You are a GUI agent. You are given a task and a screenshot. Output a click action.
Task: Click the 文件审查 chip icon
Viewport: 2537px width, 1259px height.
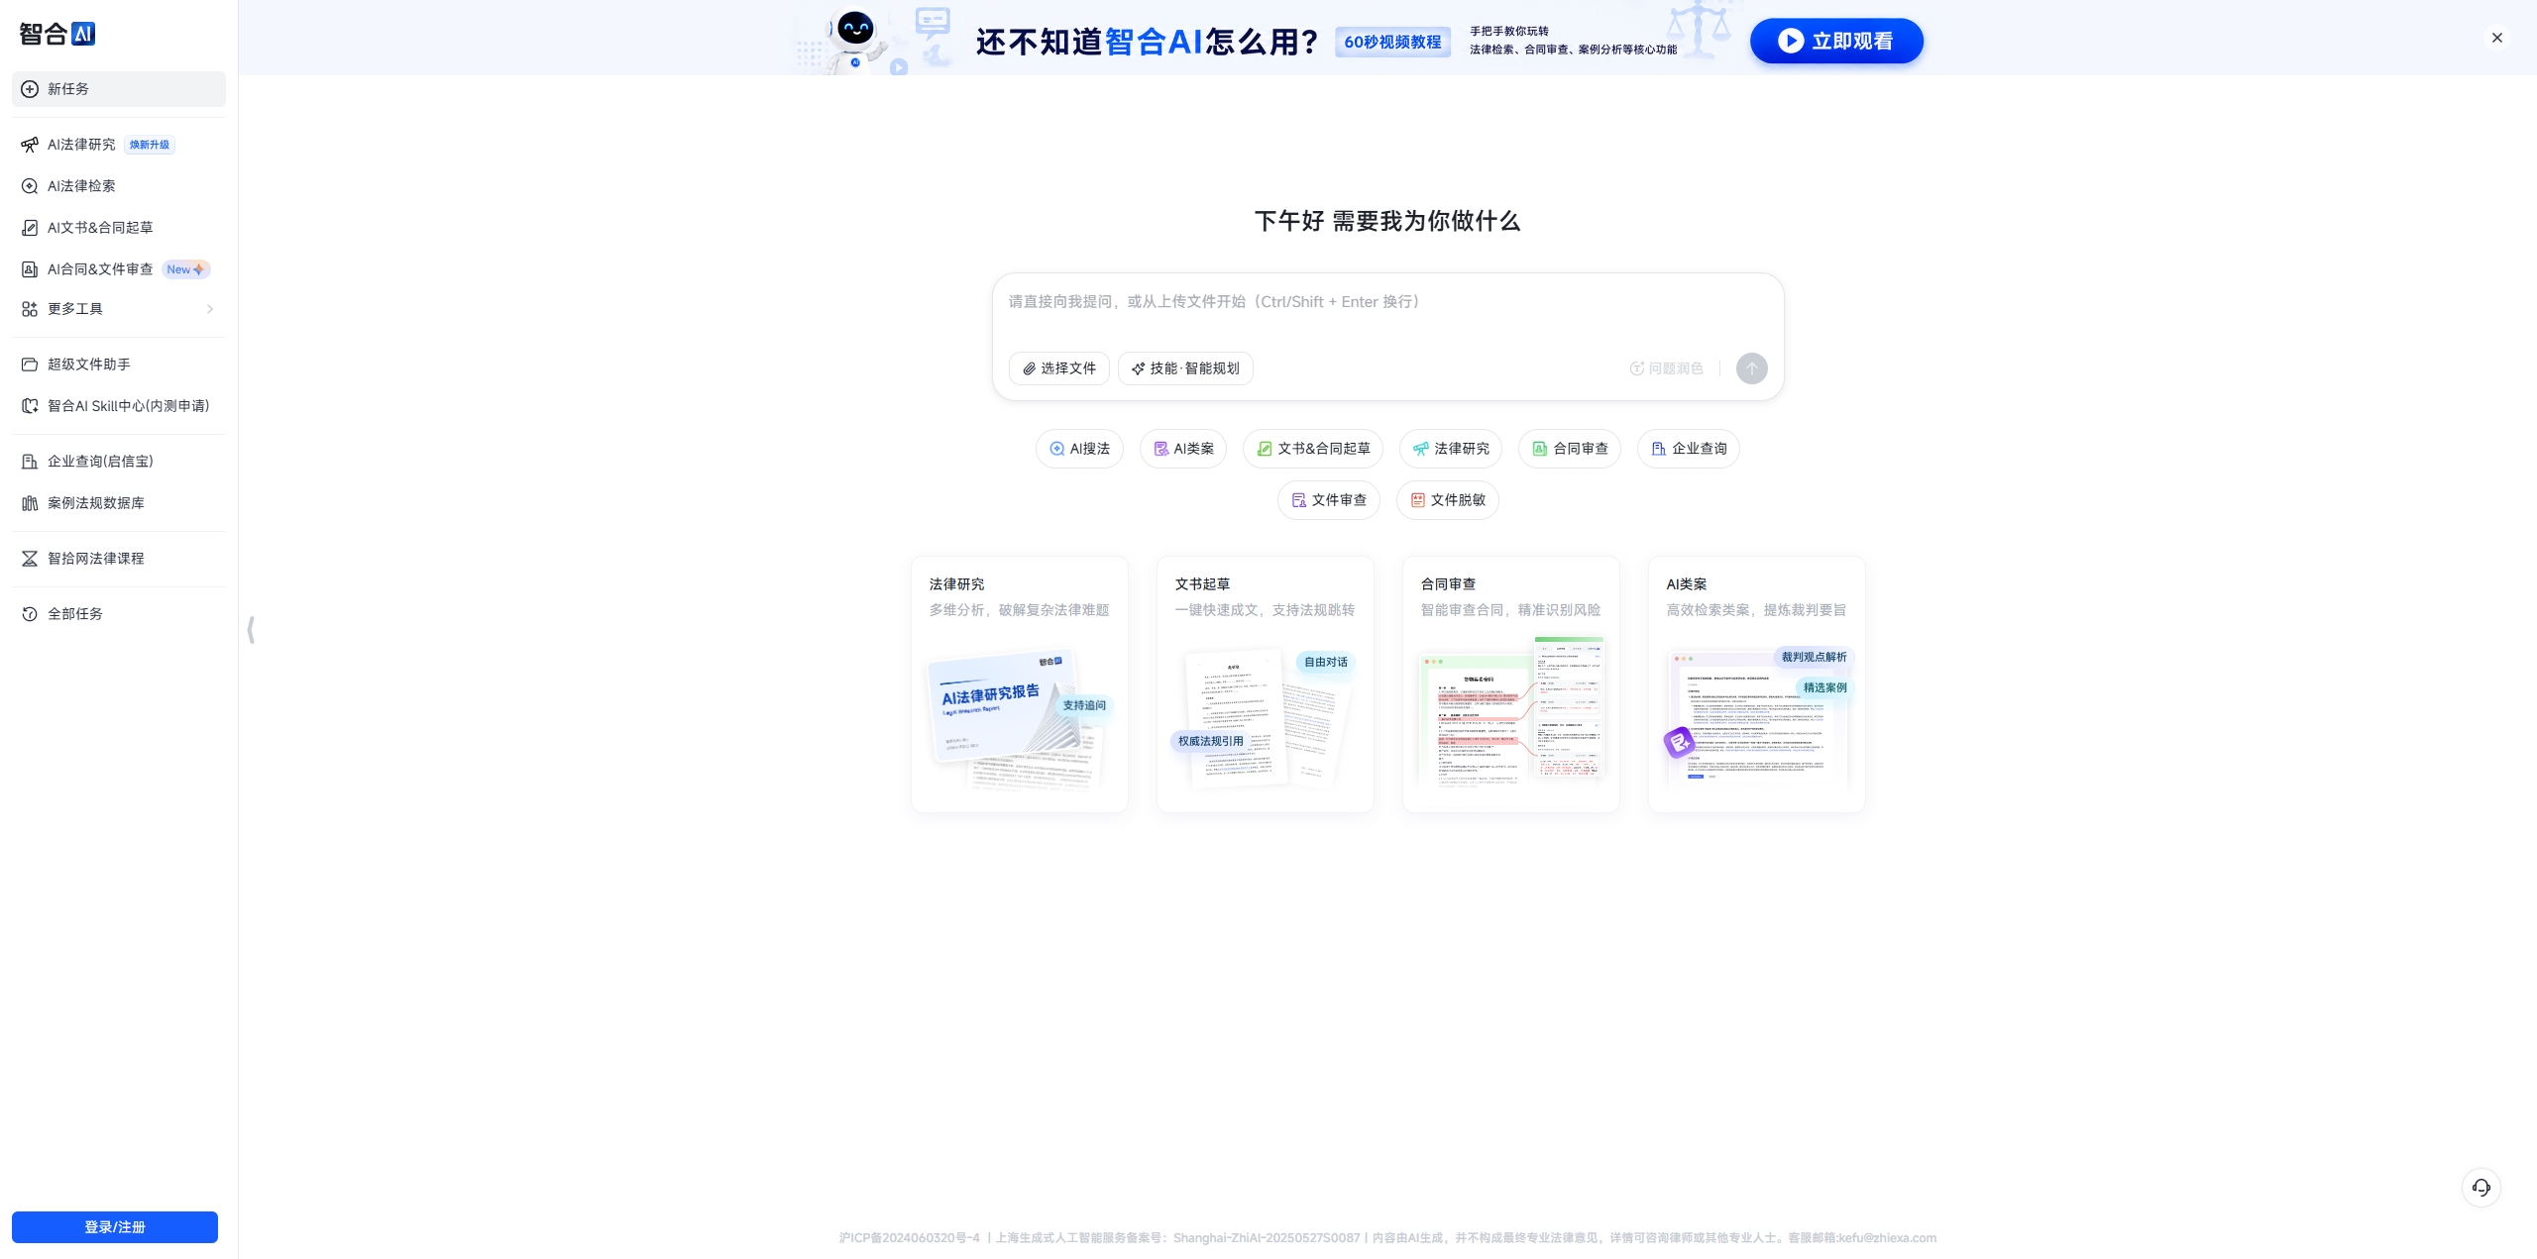(x=1298, y=500)
